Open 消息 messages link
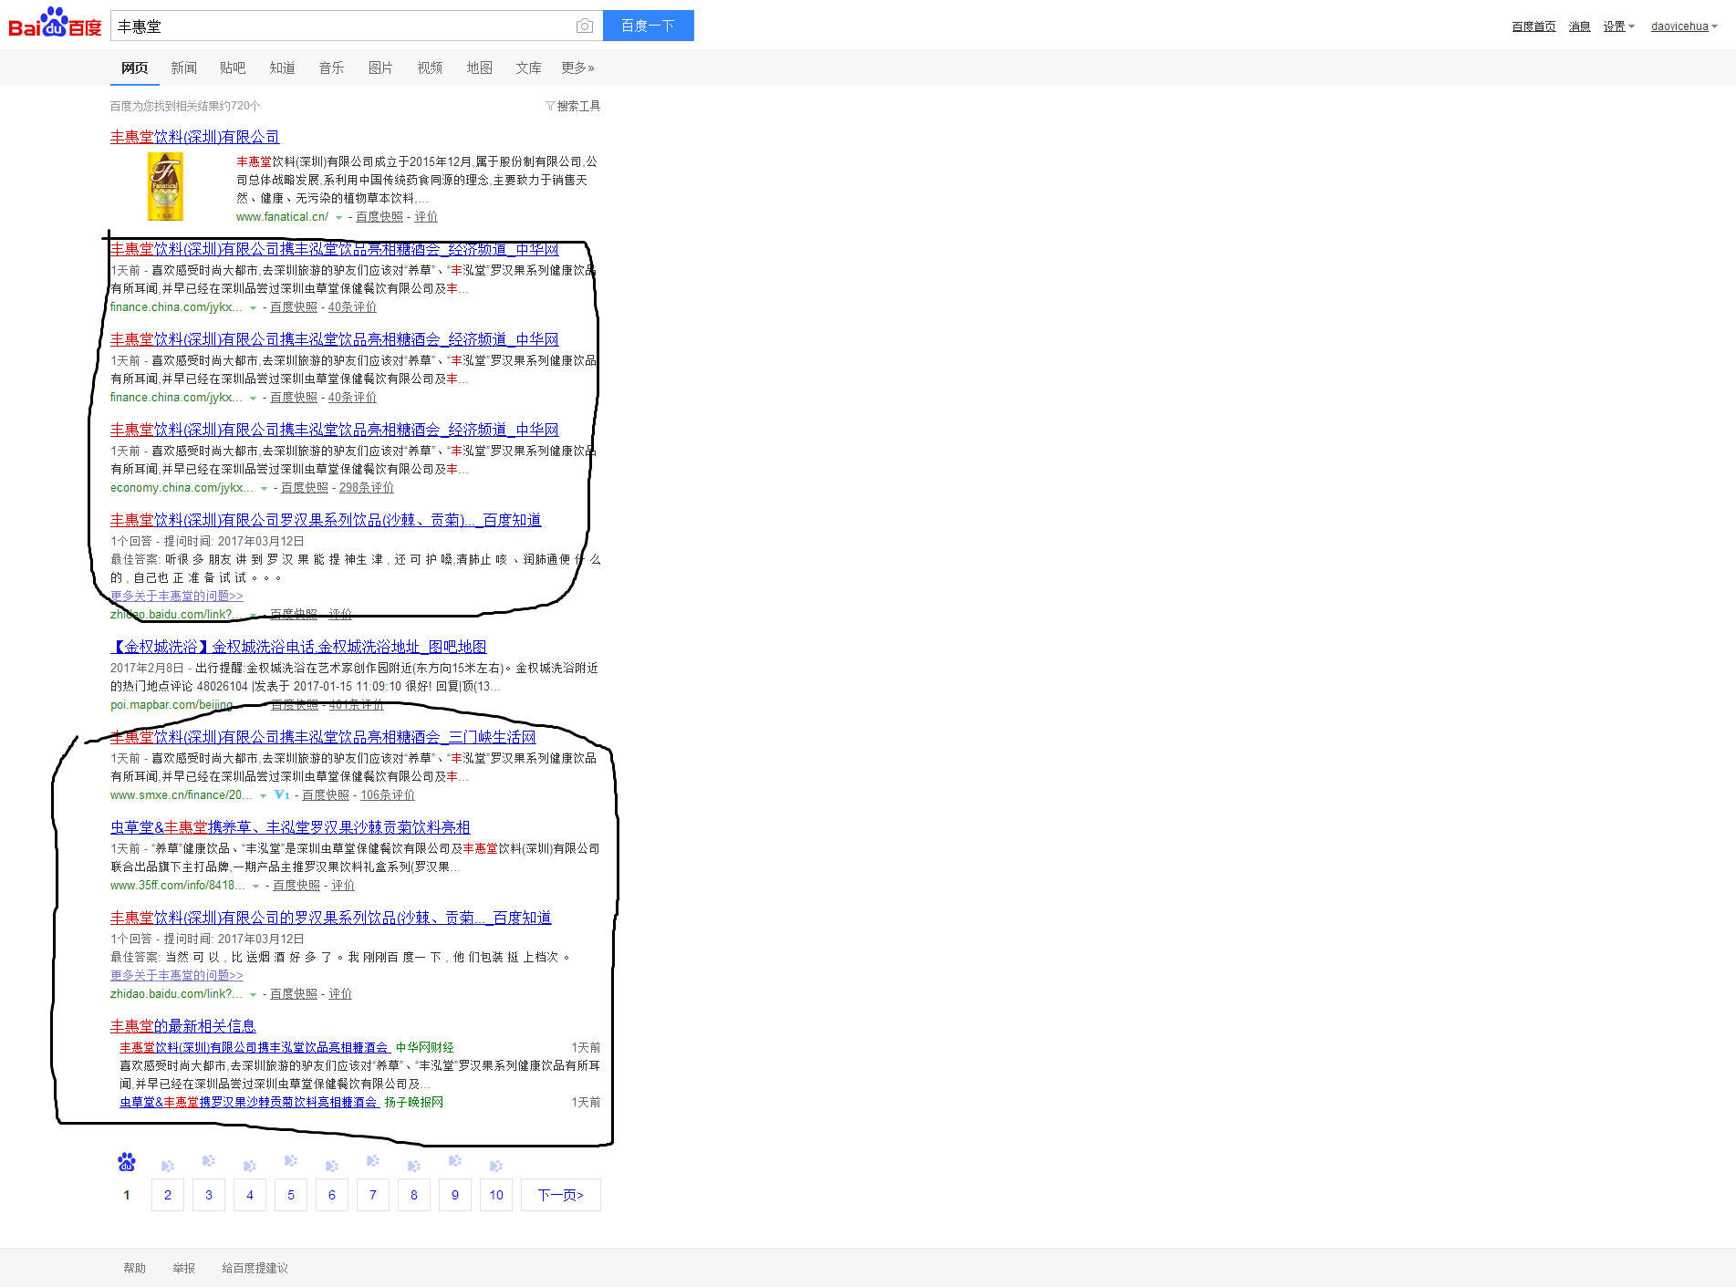Image resolution: width=1736 pixels, height=1287 pixels. pos(1579,26)
